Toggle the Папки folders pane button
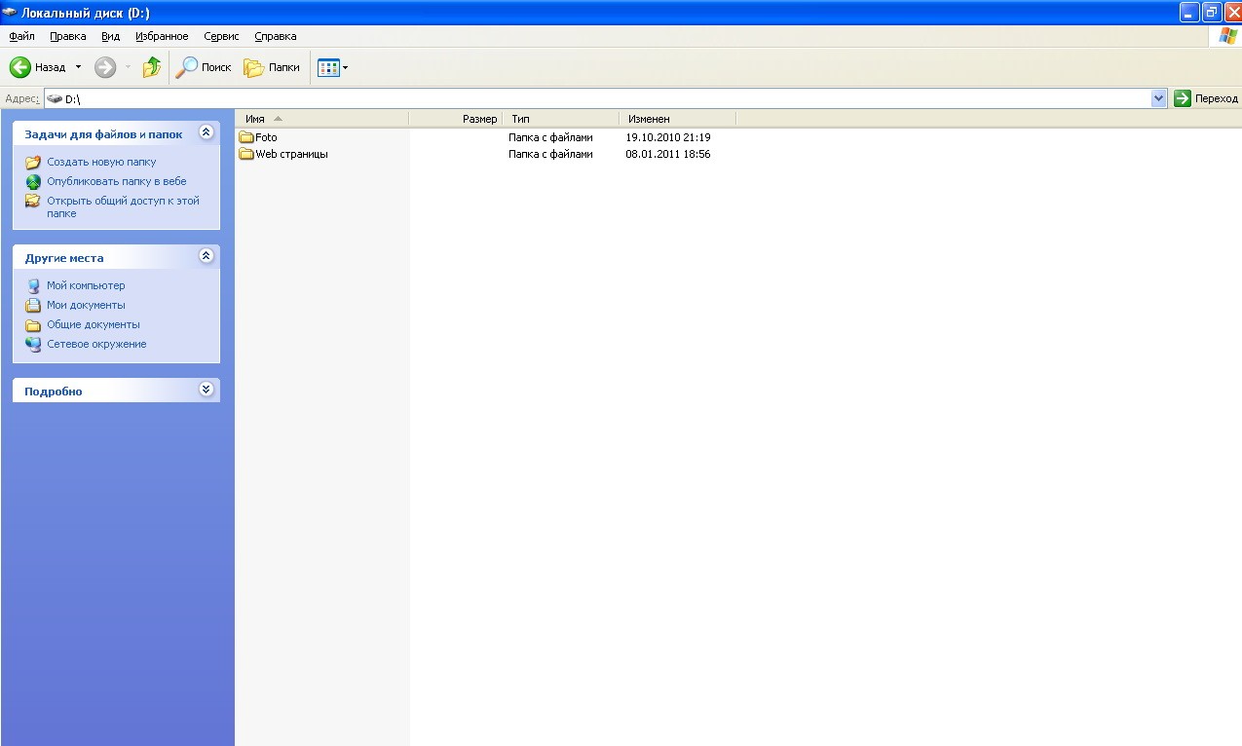The height and width of the screenshot is (746, 1242). tap(272, 67)
